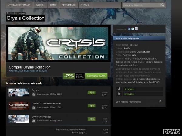This screenshot has height=136, width=182.
Task: Open the Demos tab
Action: 53,5
